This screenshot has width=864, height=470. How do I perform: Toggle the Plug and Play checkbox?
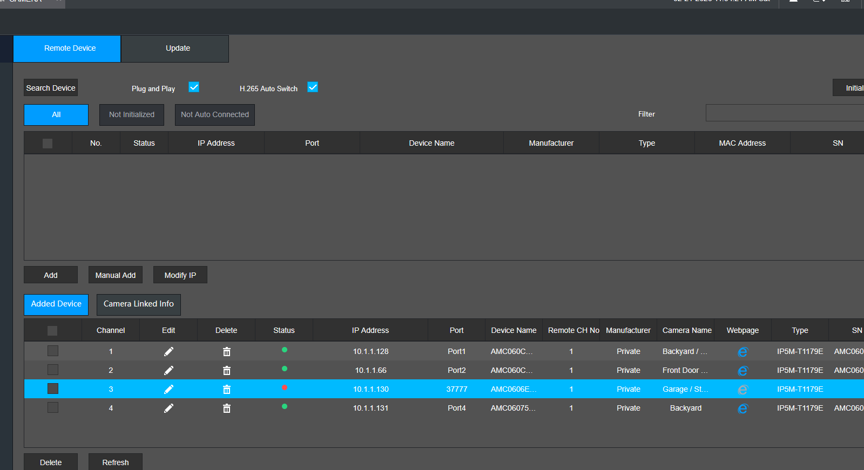click(x=194, y=87)
